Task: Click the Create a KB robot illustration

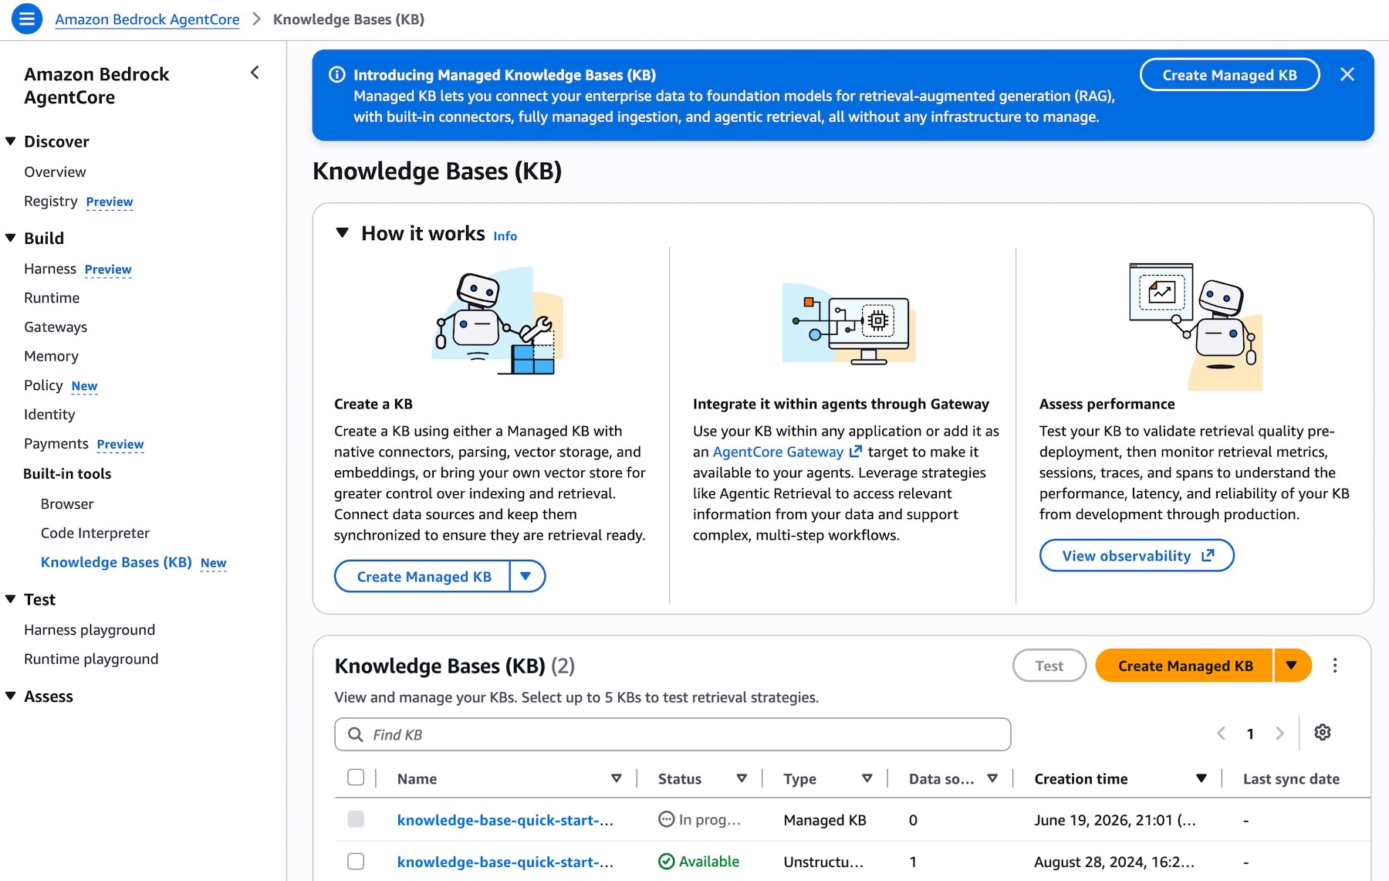Action: click(x=497, y=322)
